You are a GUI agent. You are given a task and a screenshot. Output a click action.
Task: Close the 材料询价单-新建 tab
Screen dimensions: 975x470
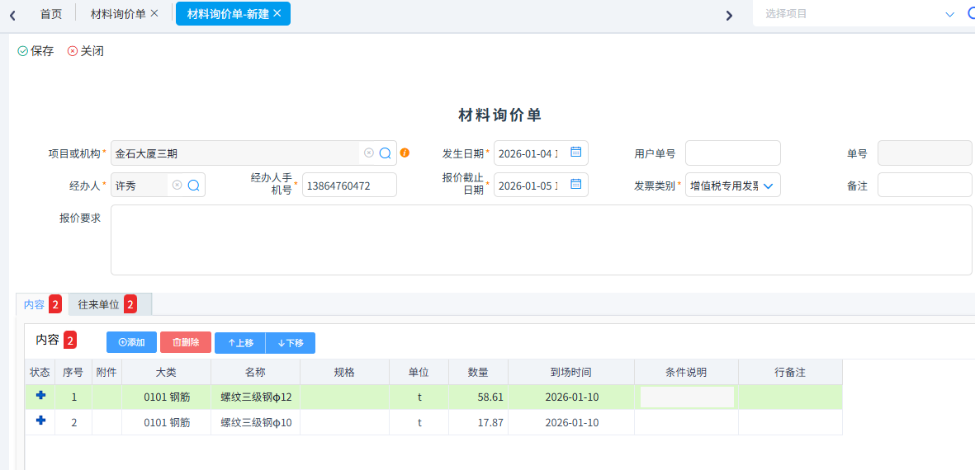point(277,13)
